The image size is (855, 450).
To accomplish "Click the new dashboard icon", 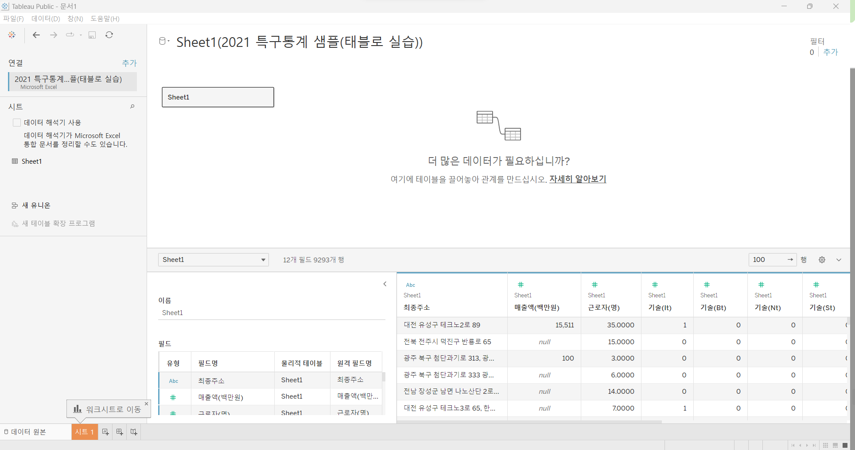I will tap(120, 432).
